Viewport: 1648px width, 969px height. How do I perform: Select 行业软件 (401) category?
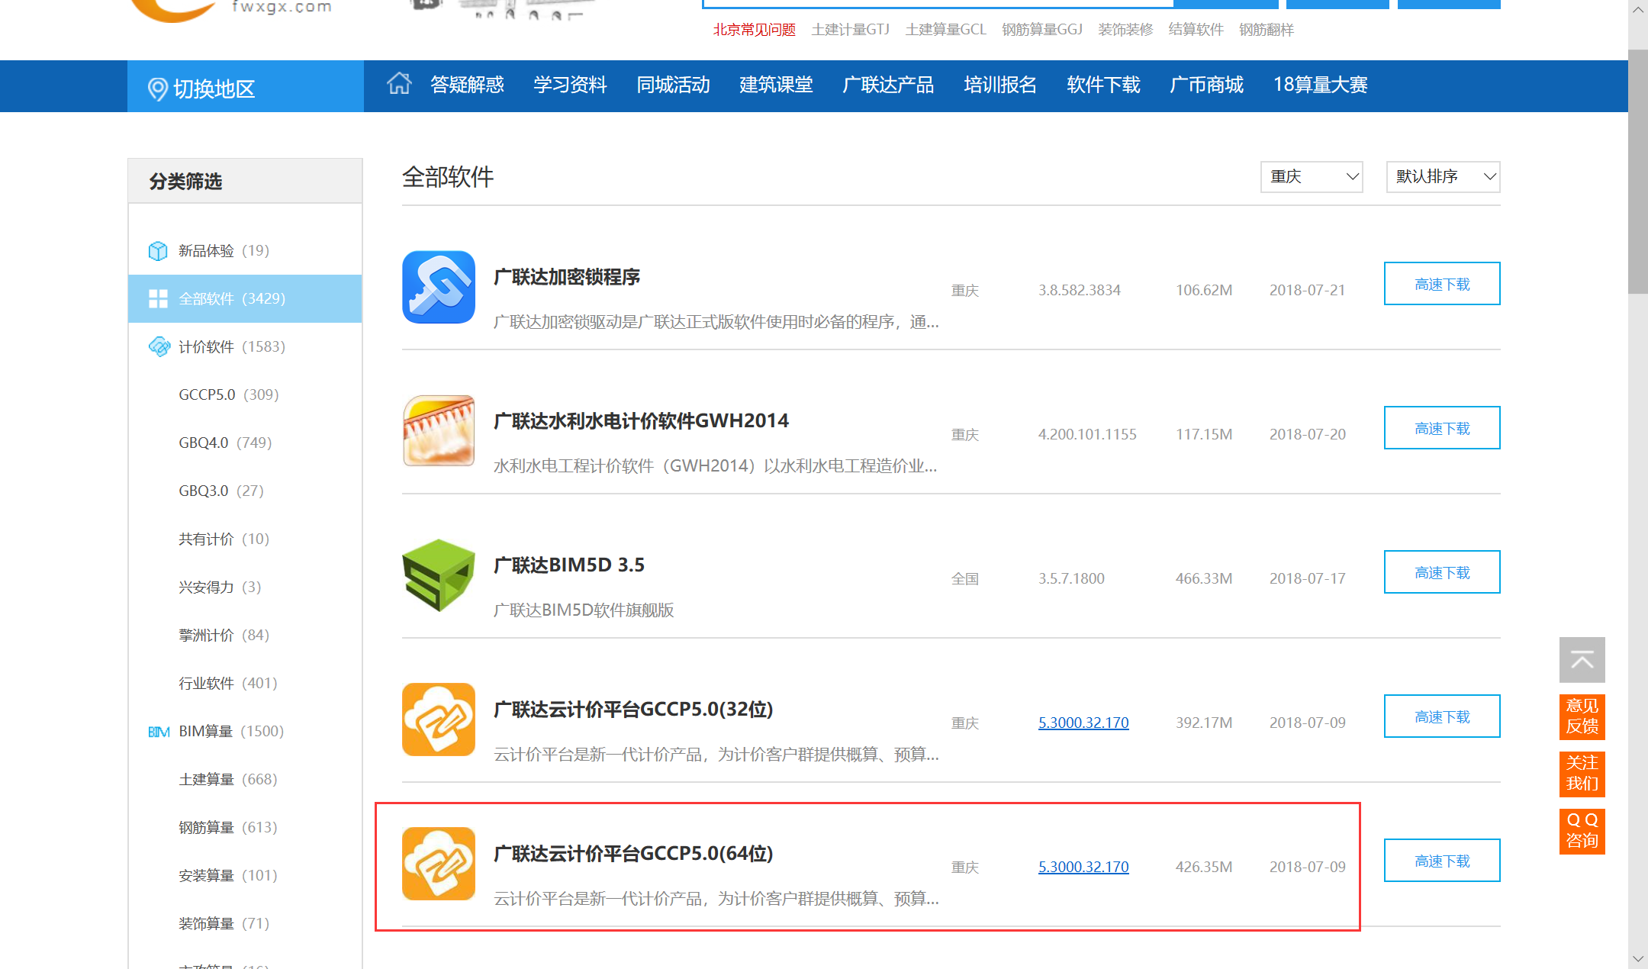point(228,683)
